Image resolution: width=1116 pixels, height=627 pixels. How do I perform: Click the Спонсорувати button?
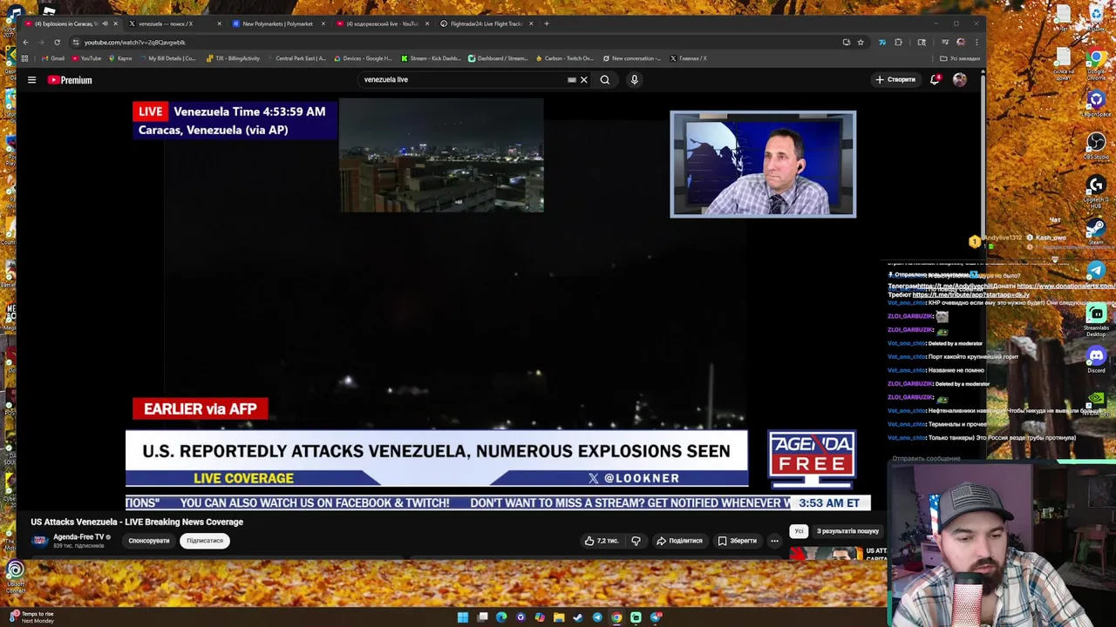[149, 541]
